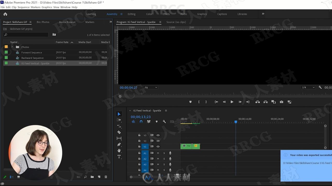This screenshot has width=332, height=186.
Task: Mute audio track A1
Action: (x=158, y=153)
